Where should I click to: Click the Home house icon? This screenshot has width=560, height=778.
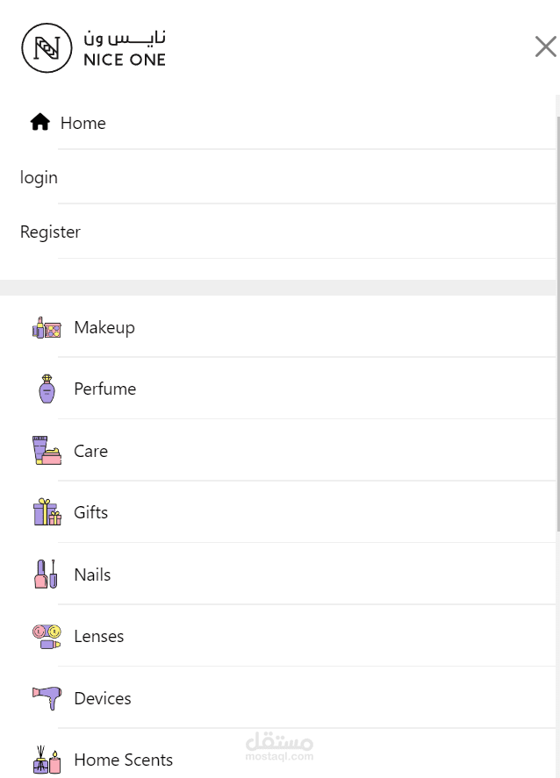tap(39, 123)
